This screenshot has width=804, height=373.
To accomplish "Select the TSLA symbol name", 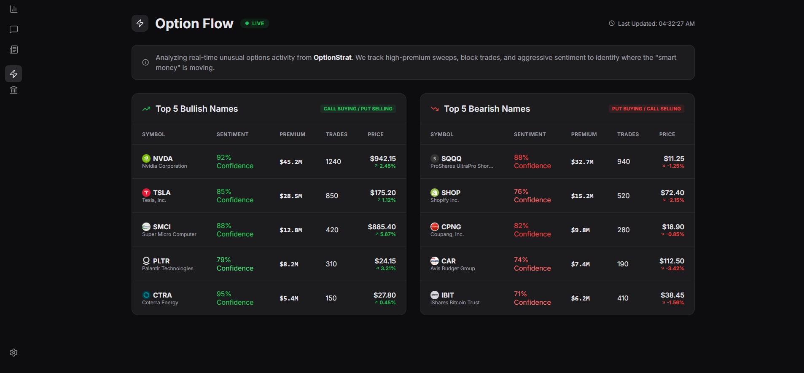I will click(162, 193).
